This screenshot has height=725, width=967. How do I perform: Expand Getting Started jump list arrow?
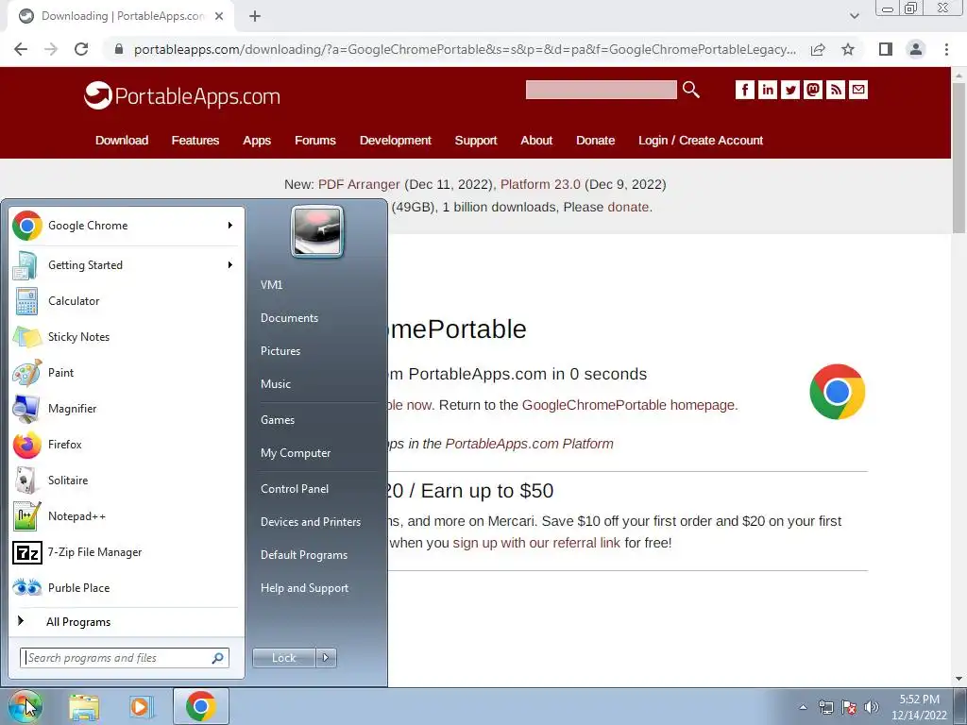pos(230,265)
